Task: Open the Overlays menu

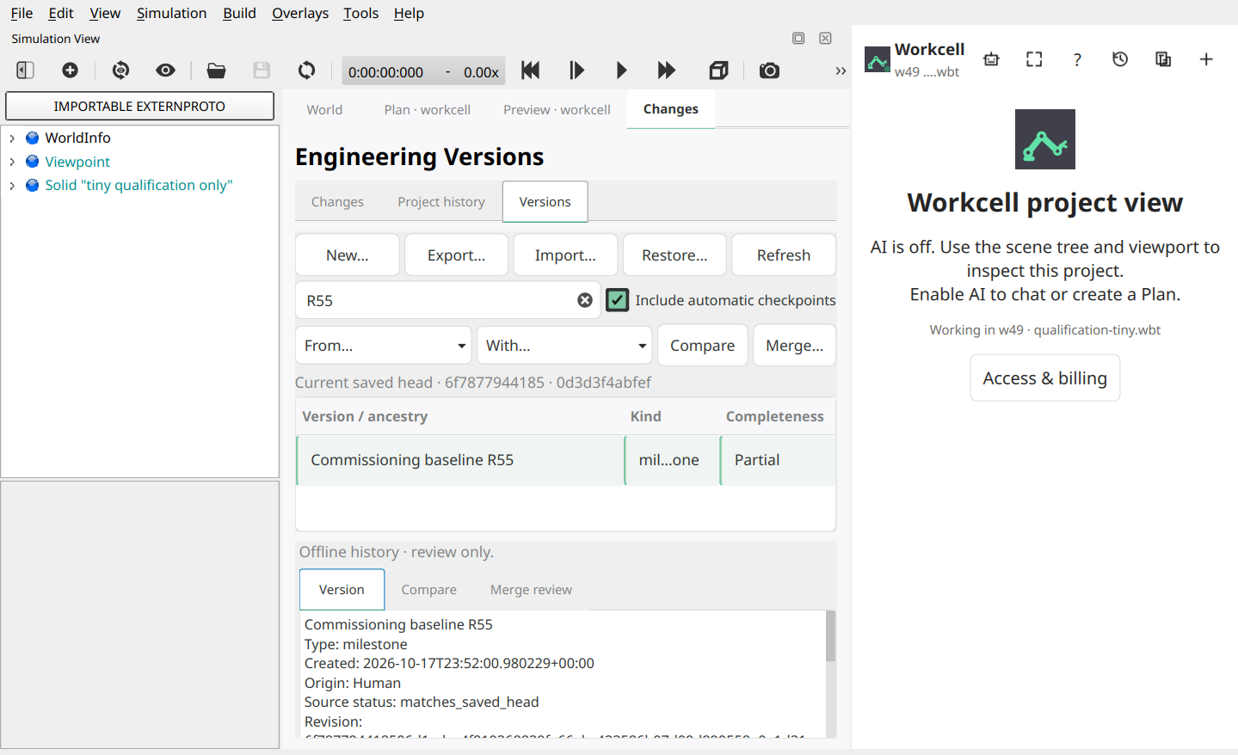Action: point(300,13)
